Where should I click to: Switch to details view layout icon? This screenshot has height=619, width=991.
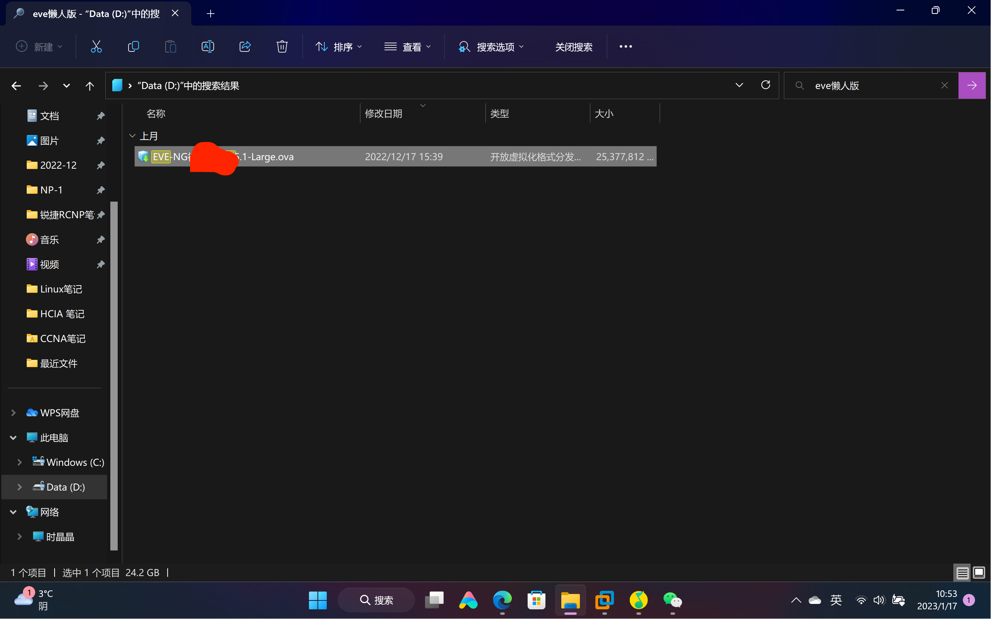click(x=962, y=572)
